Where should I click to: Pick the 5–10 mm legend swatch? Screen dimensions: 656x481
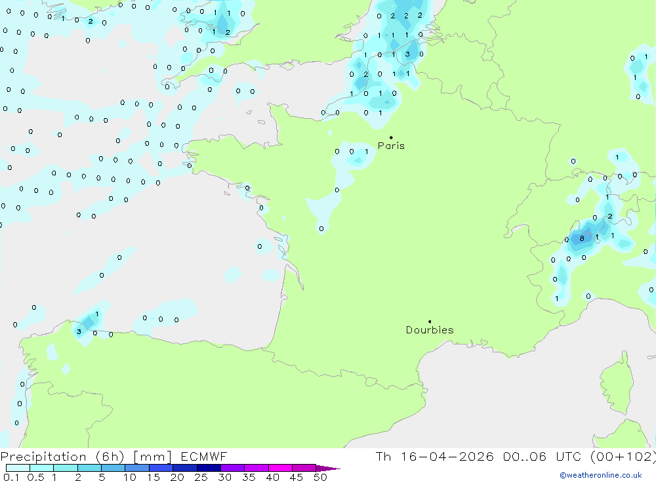113,468
